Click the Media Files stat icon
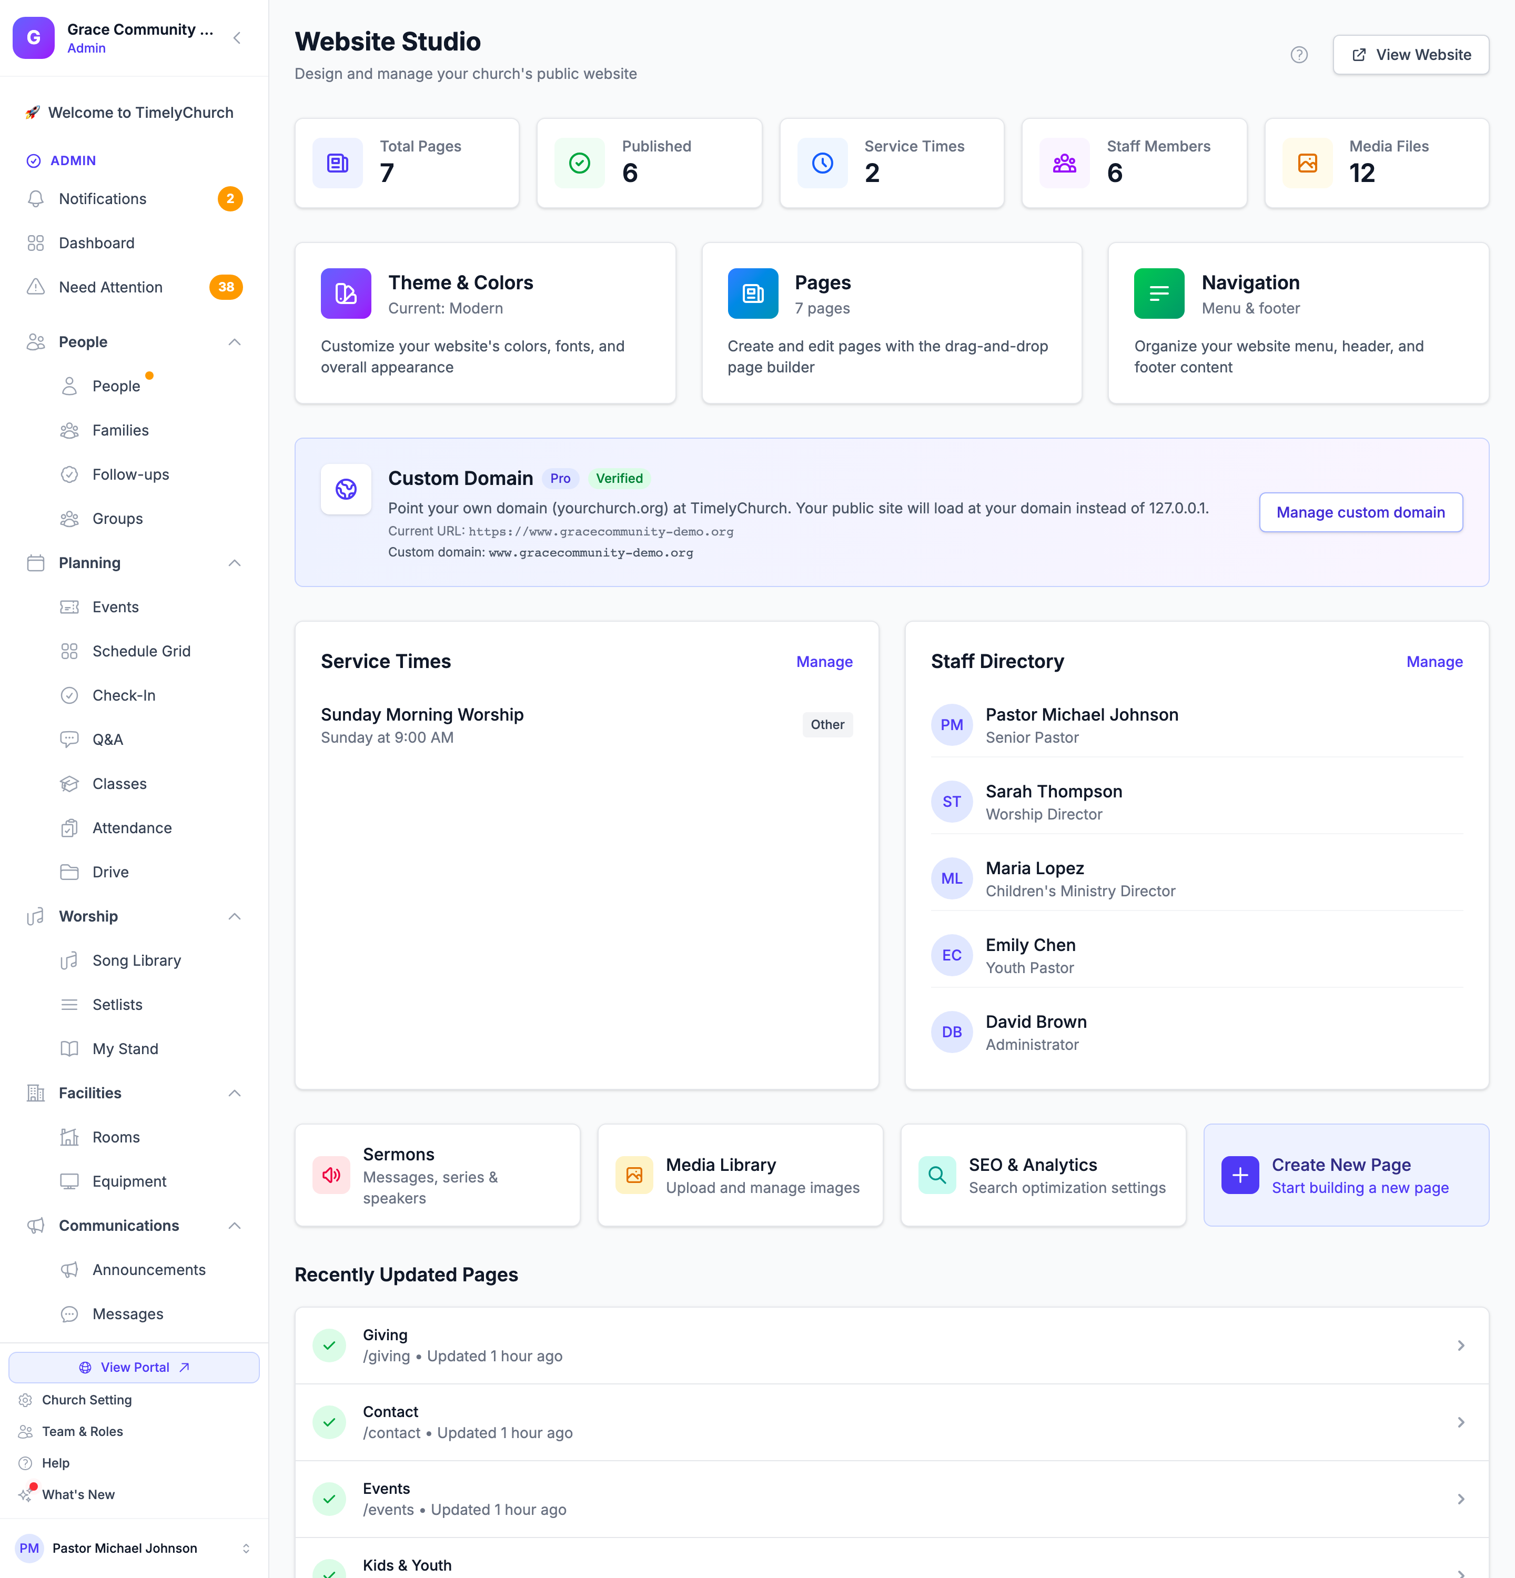Image resolution: width=1515 pixels, height=1578 pixels. pos(1307,164)
